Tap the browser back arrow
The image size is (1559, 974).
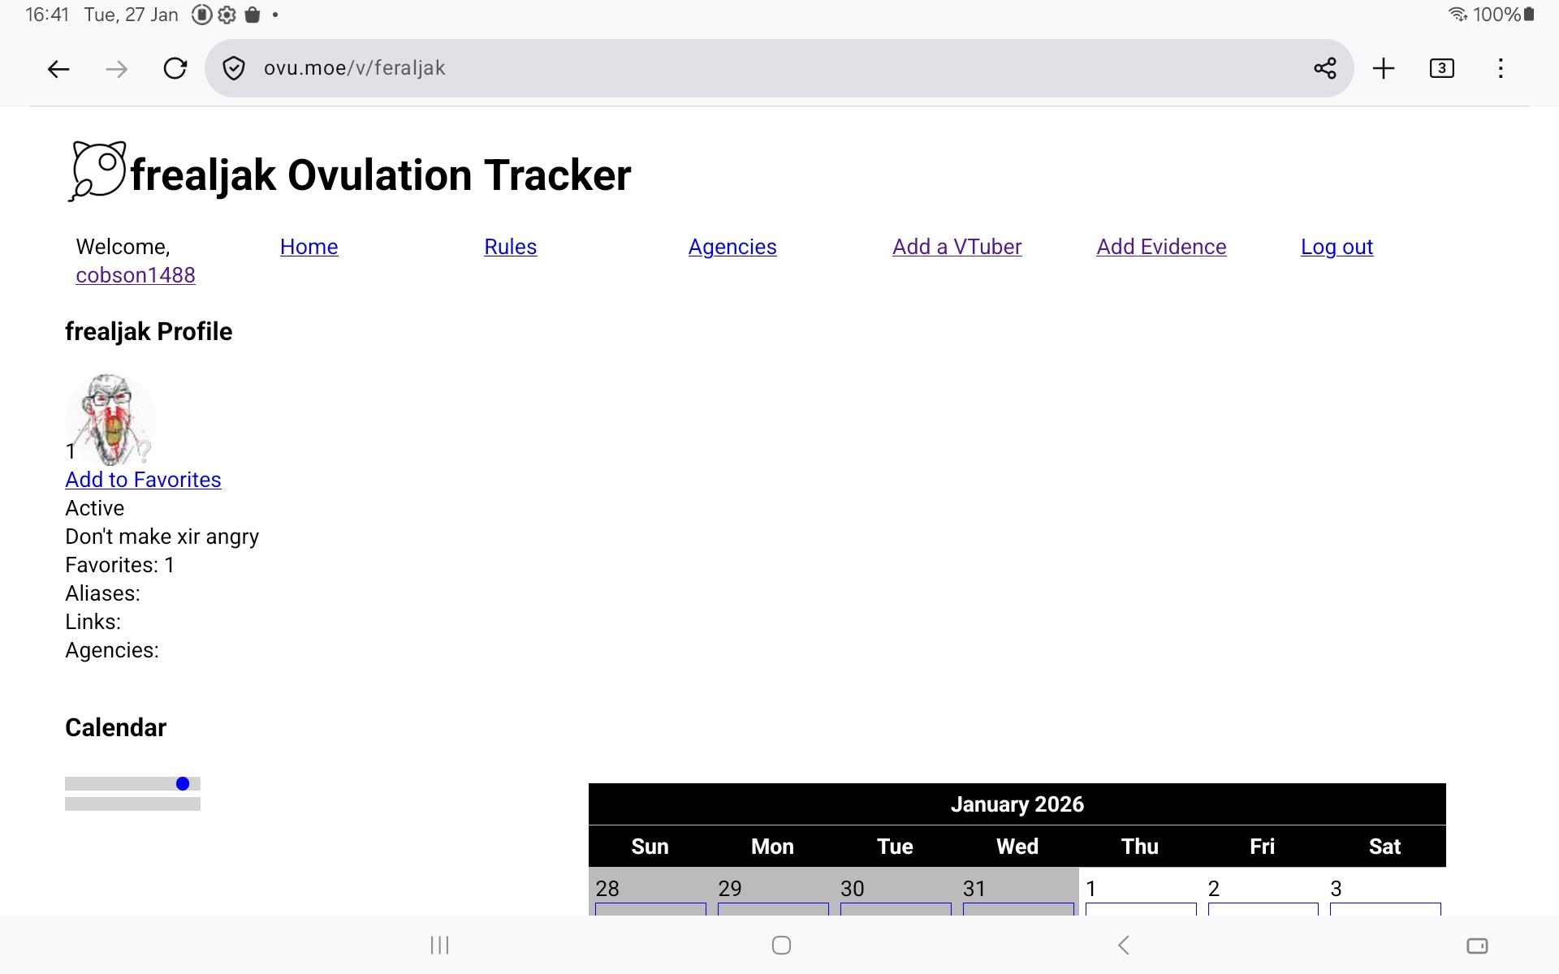[58, 69]
